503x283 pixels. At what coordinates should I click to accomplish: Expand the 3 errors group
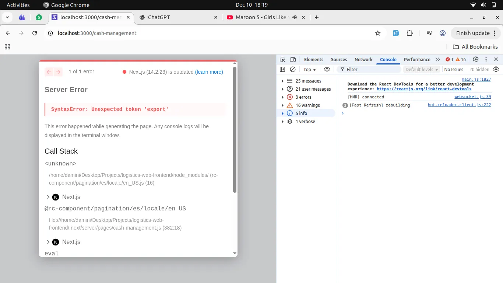pos(282,97)
